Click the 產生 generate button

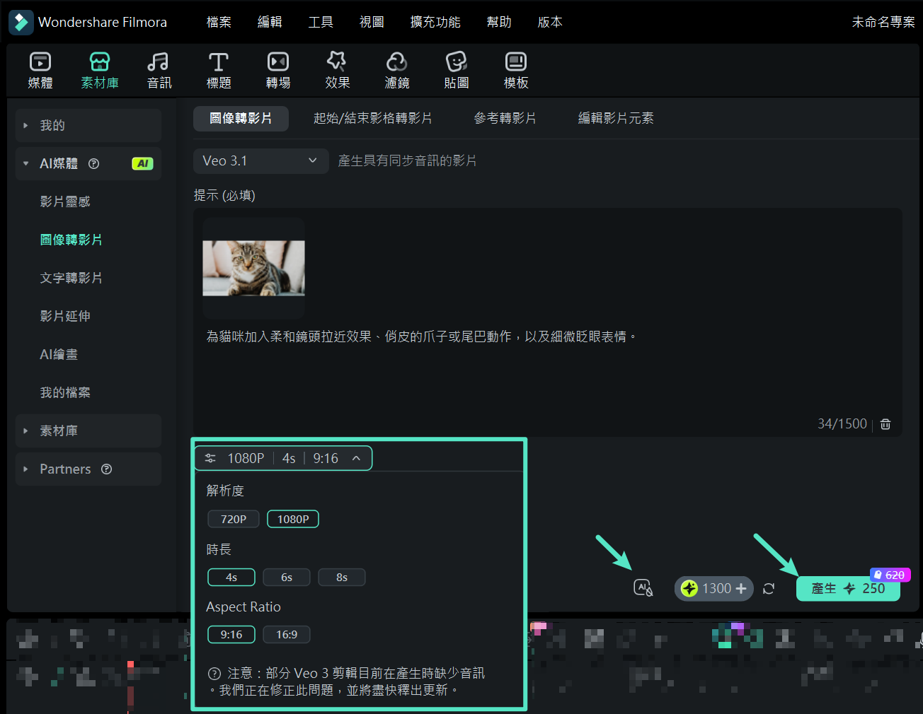(x=847, y=588)
